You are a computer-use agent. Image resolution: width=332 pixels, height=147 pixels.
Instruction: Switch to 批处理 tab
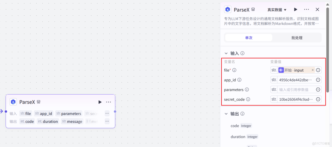(297, 38)
